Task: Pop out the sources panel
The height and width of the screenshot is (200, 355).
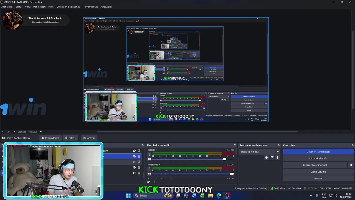Action: click(x=143, y=145)
